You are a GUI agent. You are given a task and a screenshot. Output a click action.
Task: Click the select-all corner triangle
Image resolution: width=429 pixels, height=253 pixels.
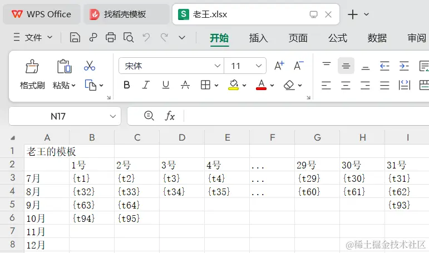[x=13, y=138]
